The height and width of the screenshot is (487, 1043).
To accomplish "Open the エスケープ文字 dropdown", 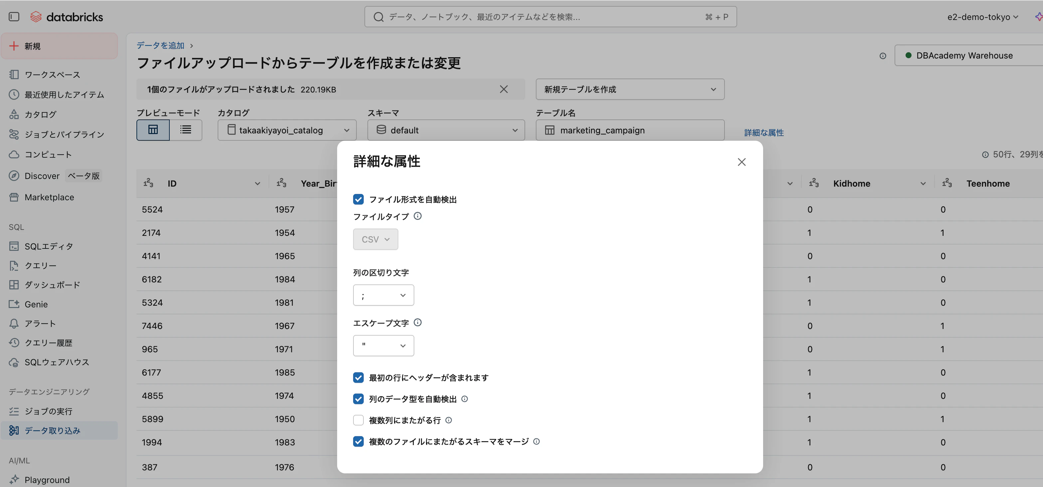I will pyautogui.click(x=383, y=346).
